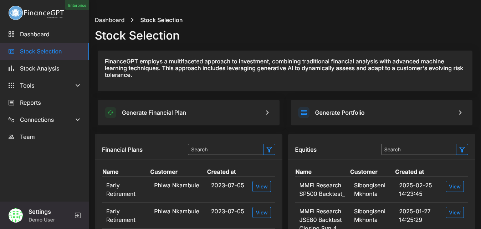Image resolution: width=481 pixels, height=229 pixels.
Task: Go to Dashboard via breadcrumb link
Action: pos(109,20)
